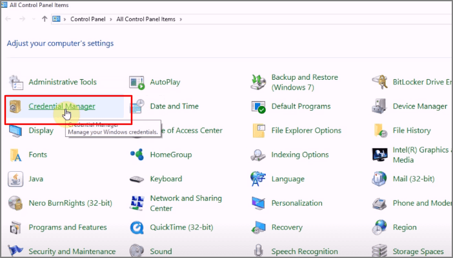Click the Up navigation arrow
This screenshot has height=258, width=453.
click(x=44, y=19)
